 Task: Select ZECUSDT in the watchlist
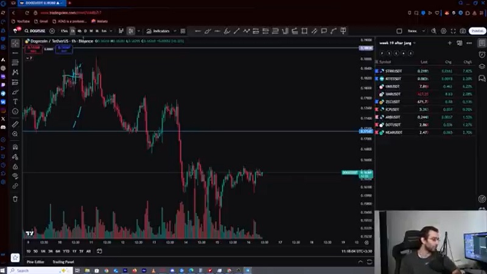393,102
